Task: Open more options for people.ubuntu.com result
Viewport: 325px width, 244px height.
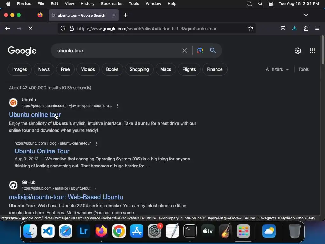Action: tap(117, 106)
